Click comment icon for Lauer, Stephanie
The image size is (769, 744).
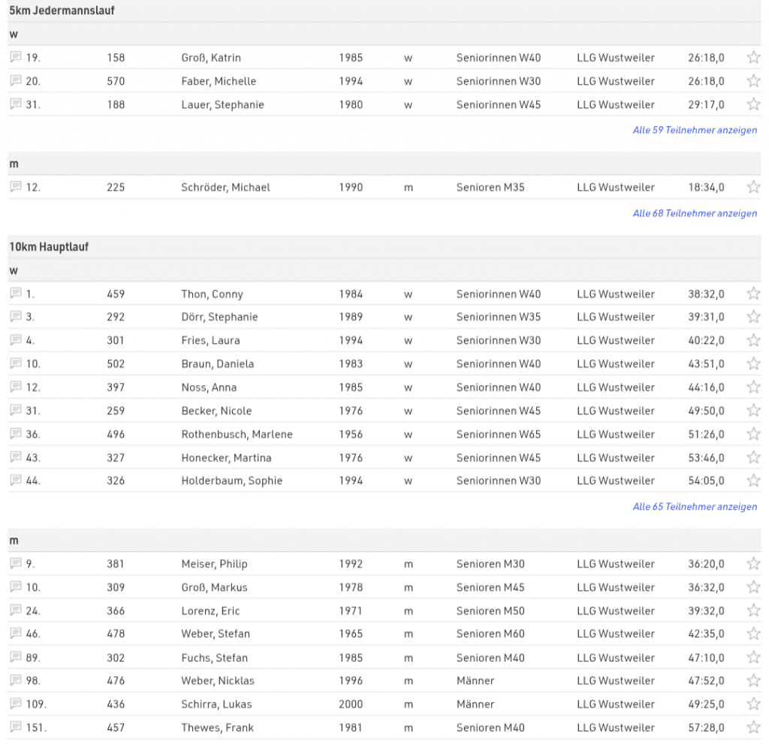tap(16, 104)
